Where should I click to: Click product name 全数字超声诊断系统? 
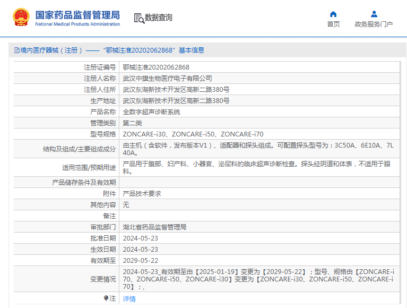[151, 112]
